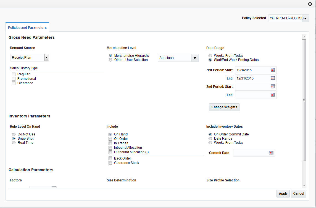
Task: Click the Change Weights button
Action: 224,107
